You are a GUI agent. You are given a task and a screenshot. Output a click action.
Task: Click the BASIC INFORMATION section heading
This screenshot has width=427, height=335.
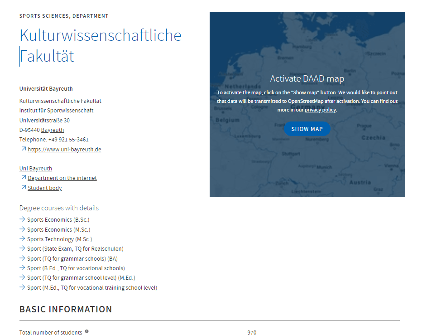[x=66, y=309]
